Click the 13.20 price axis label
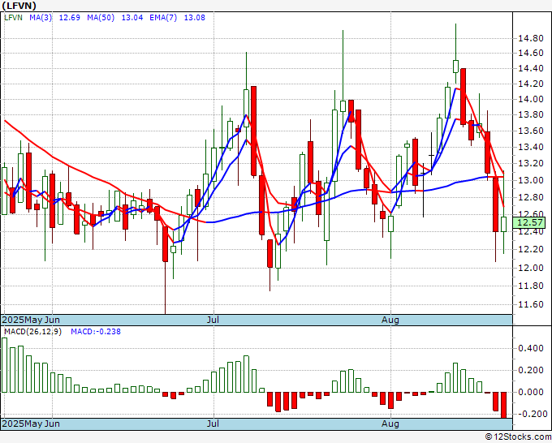The image size is (552, 443). pos(531,163)
